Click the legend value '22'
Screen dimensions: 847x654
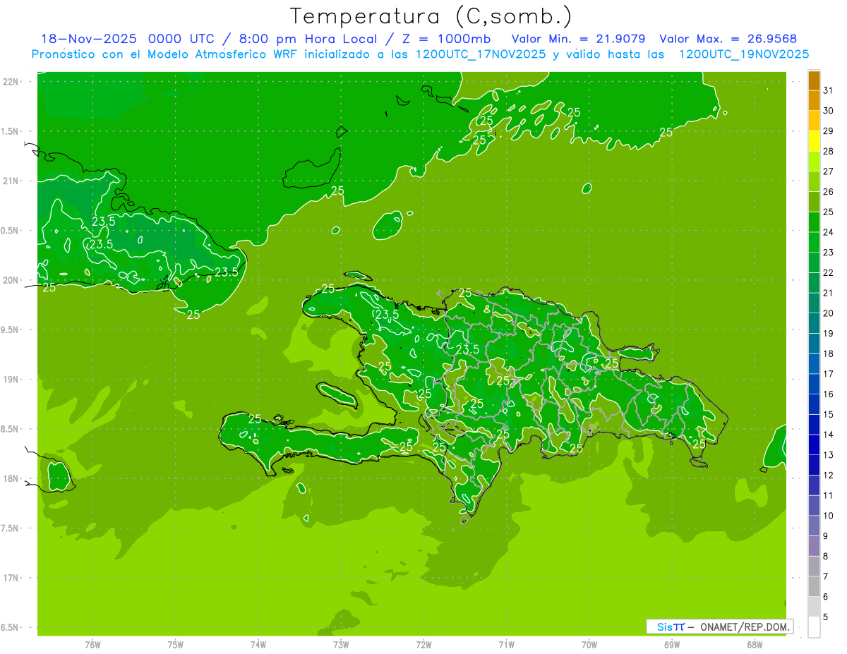pos(829,272)
